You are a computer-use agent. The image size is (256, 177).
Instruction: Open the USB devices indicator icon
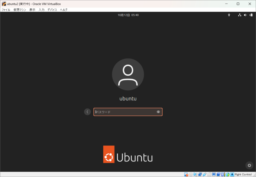[204, 174]
